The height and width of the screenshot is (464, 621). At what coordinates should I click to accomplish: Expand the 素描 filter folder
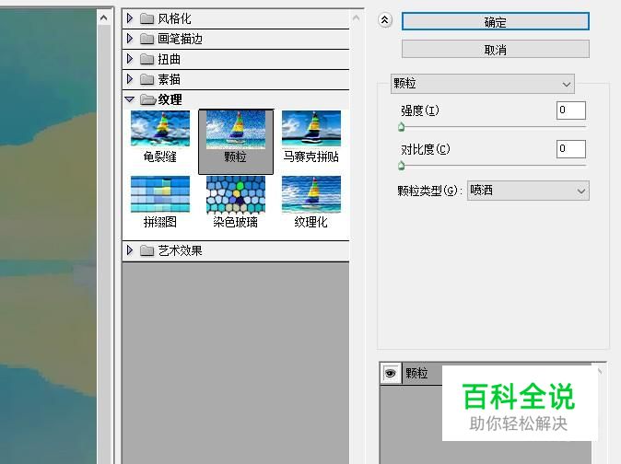pyautogui.click(x=130, y=79)
